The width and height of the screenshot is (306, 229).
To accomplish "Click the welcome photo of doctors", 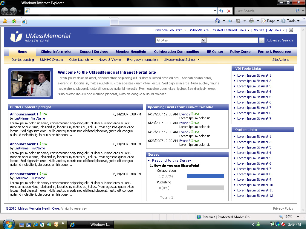I will [31, 83].
